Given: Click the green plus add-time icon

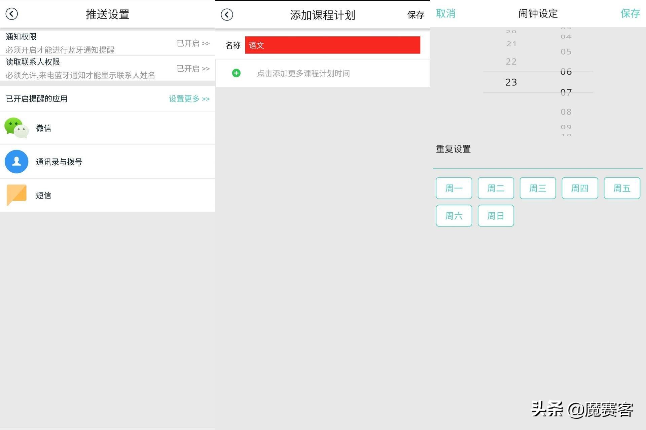Looking at the screenshot, I should coord(236,73).
